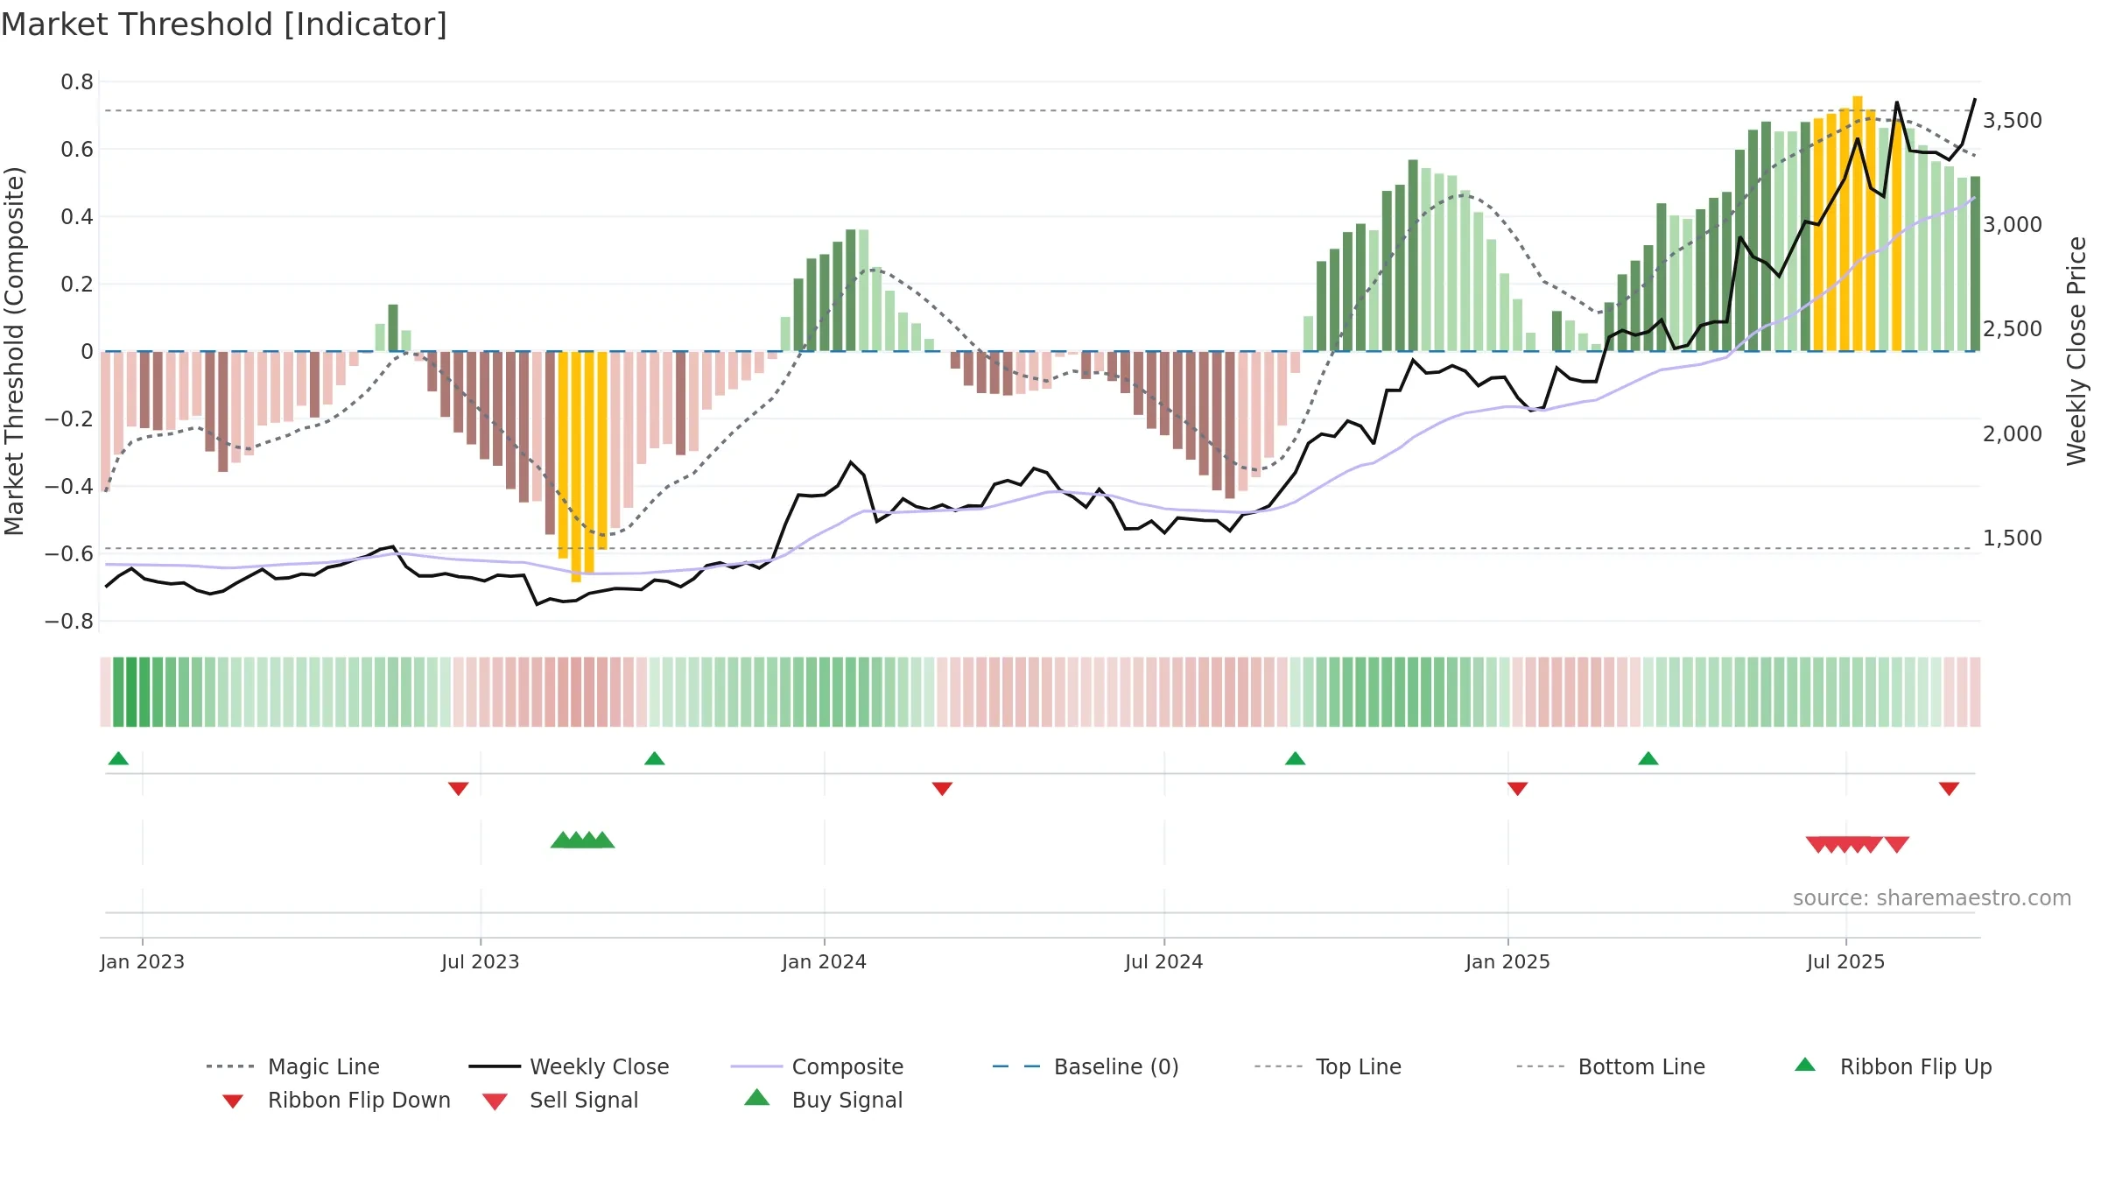Click the Jan 2025 x-axis label
The width and height of the screenshot is (2101, 1182).
(1507, 962)
